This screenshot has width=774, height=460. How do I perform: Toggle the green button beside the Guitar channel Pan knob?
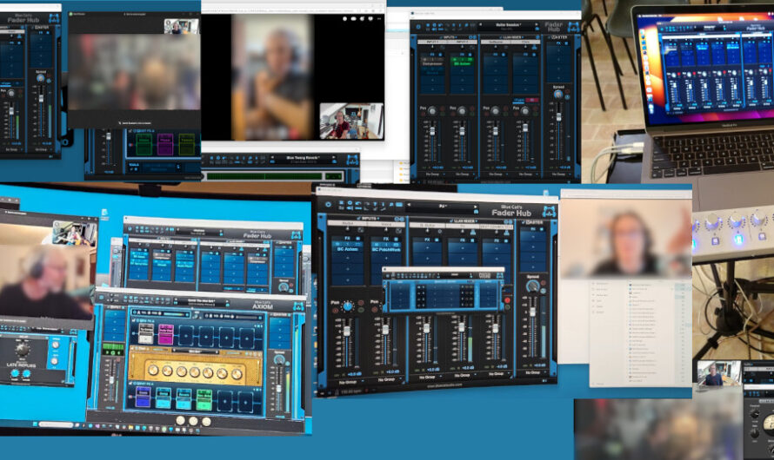click(361, 310)
